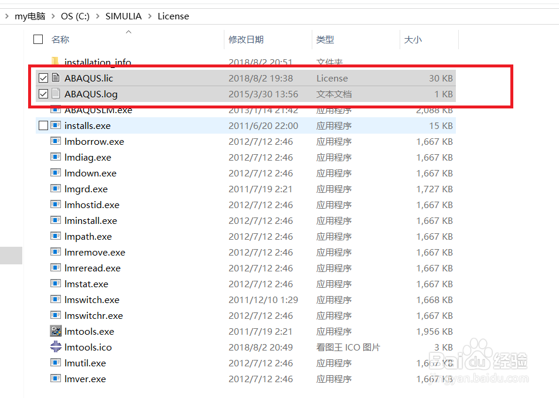Click the installation_info folder icon
The width and height of the screenshot is (559, 398).
(x=56, y=62)
